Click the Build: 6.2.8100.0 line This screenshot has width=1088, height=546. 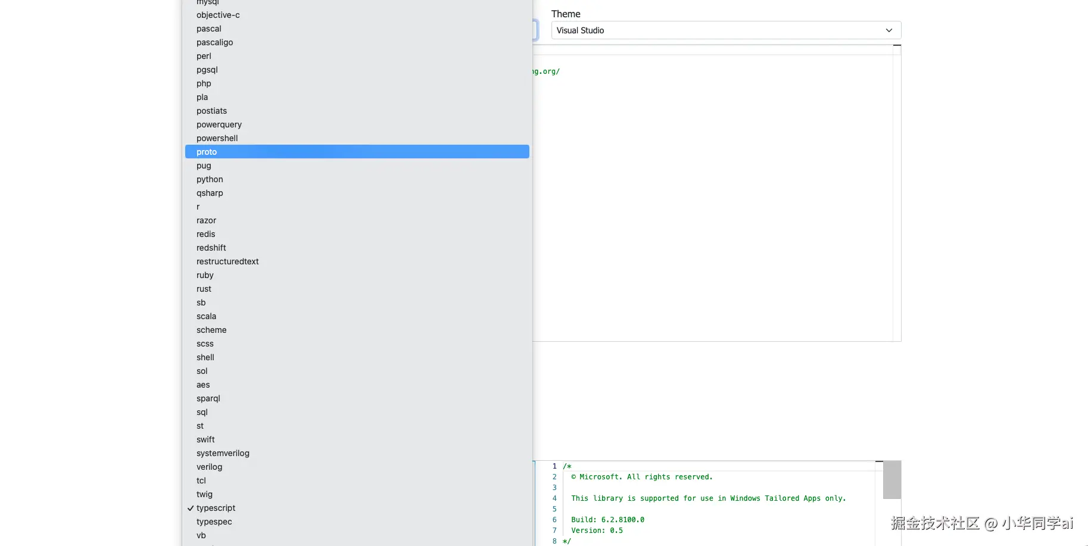pos(607,520)
